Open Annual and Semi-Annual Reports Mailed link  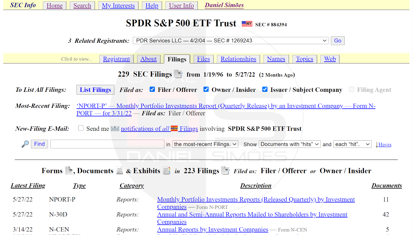tap(252, 218)
